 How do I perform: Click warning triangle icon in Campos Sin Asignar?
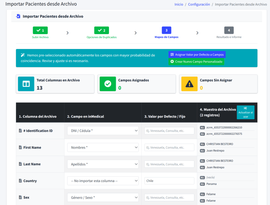pos(189,84)
